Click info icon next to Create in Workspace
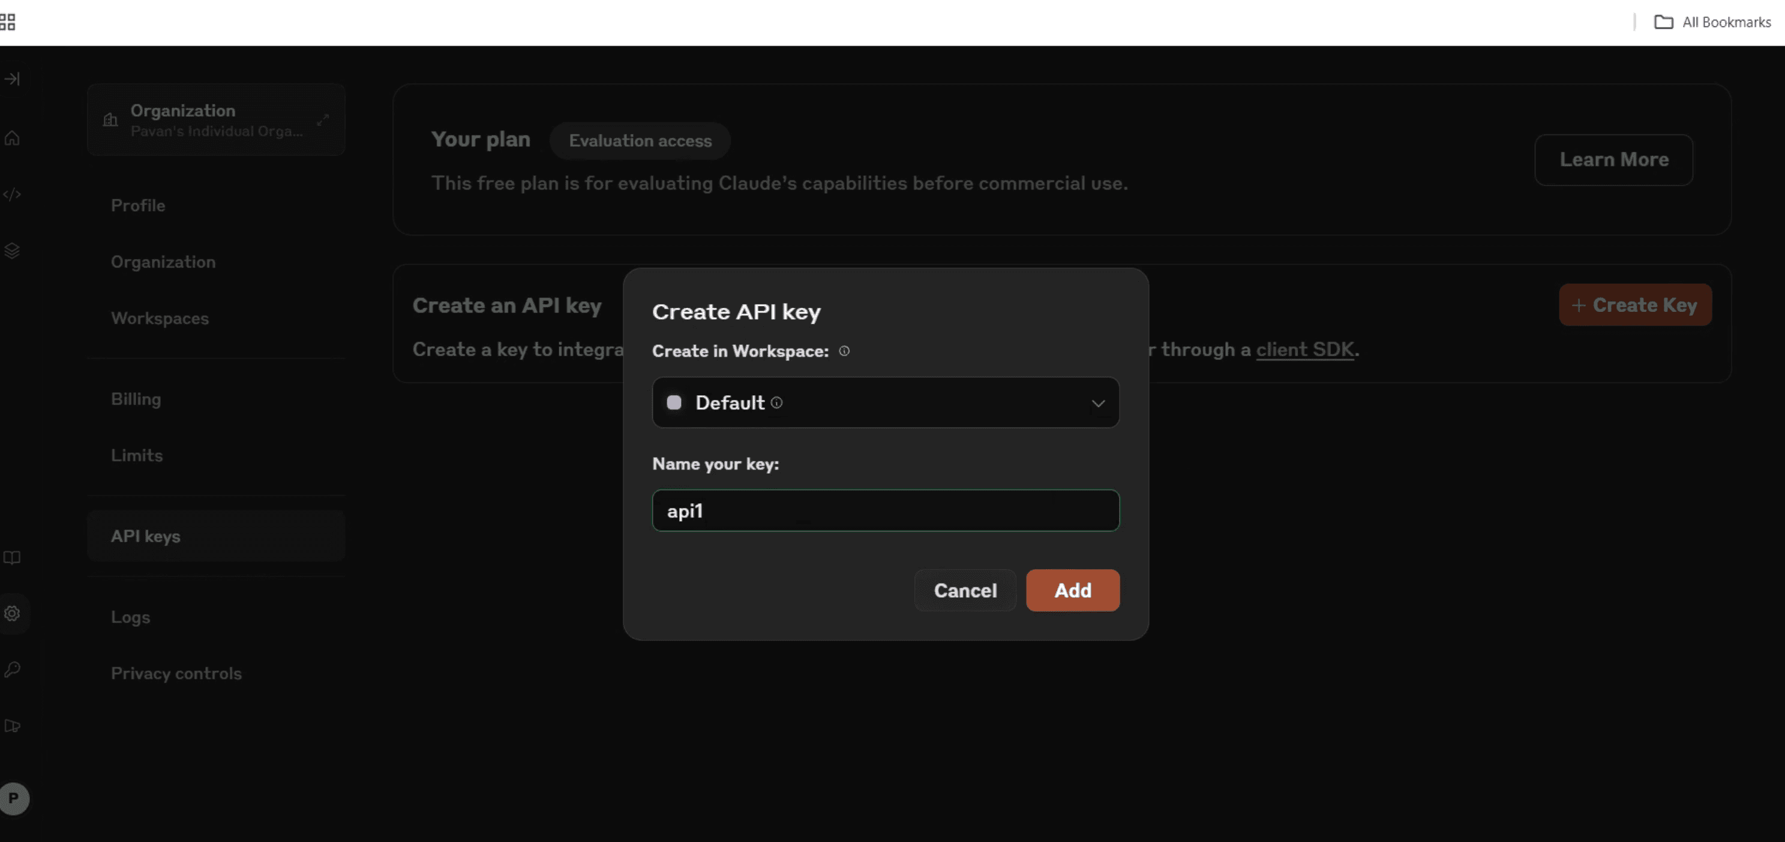Screen dimensions: 1785x842 click(844, 351)
